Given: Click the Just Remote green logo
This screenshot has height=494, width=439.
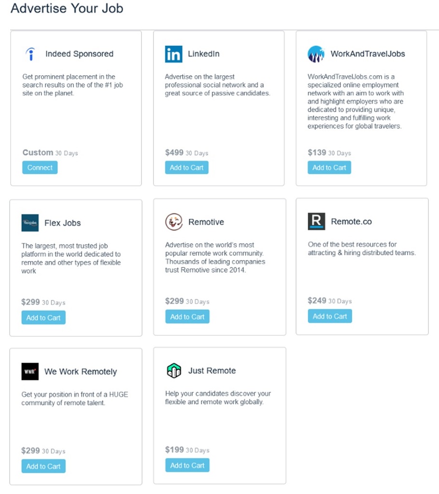Looking at the screenshot, I should [174, 370].
